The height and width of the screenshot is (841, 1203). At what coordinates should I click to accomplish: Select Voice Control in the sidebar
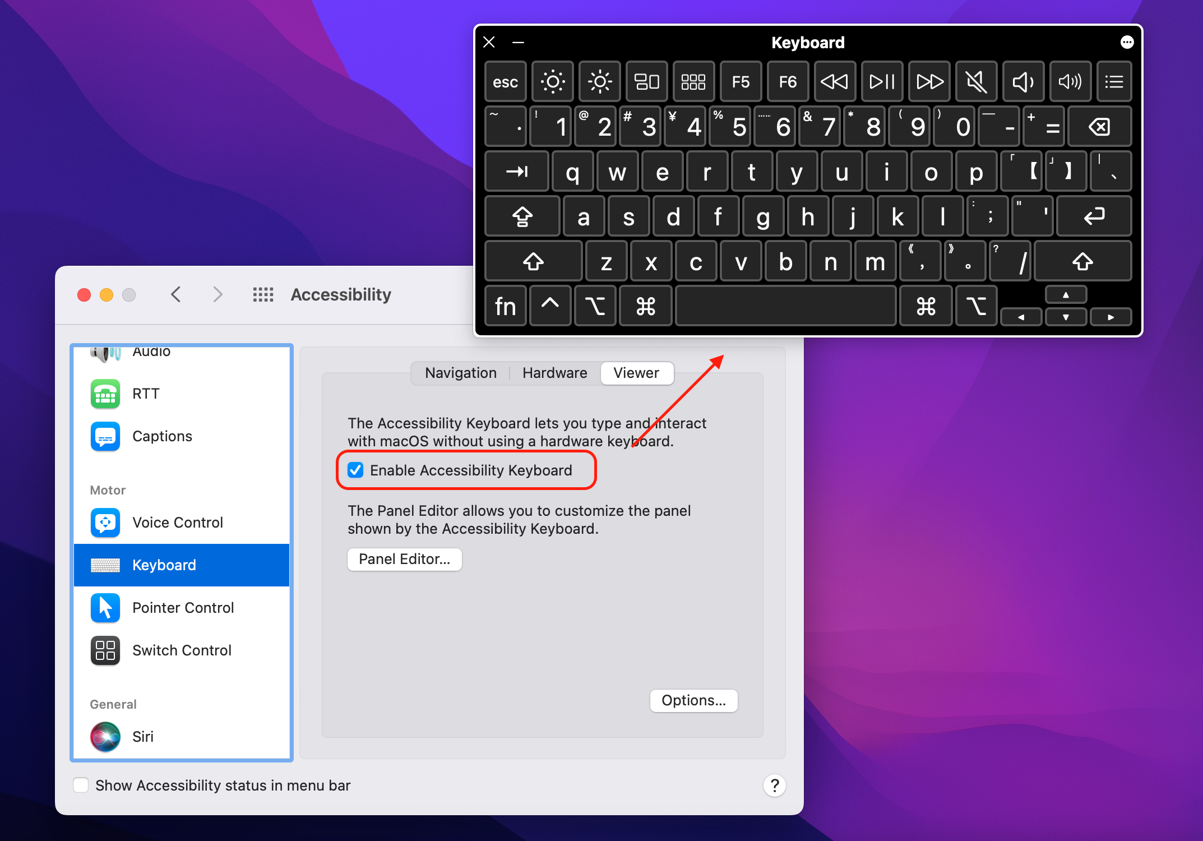coord(178,522)
